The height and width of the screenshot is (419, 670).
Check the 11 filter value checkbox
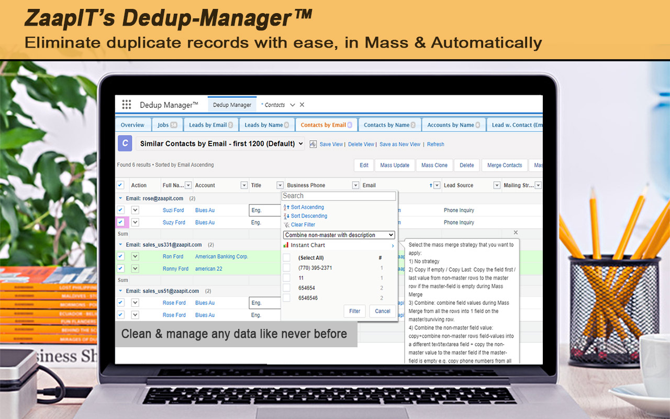[286, 278]
